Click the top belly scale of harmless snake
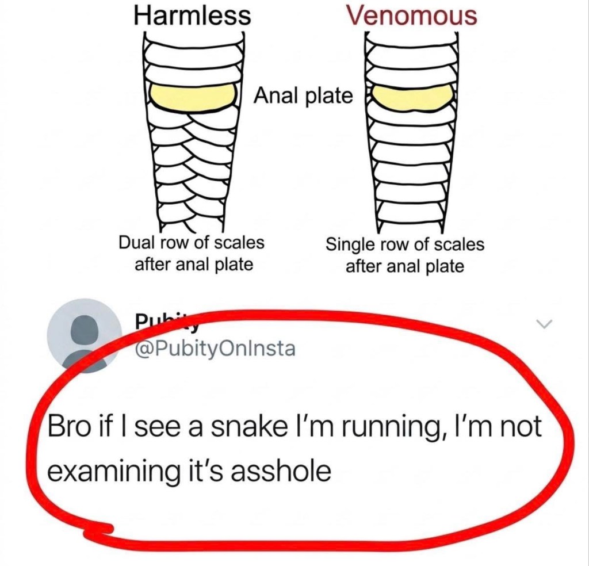Viewport: 589px width, 566px height. point(192,51)
